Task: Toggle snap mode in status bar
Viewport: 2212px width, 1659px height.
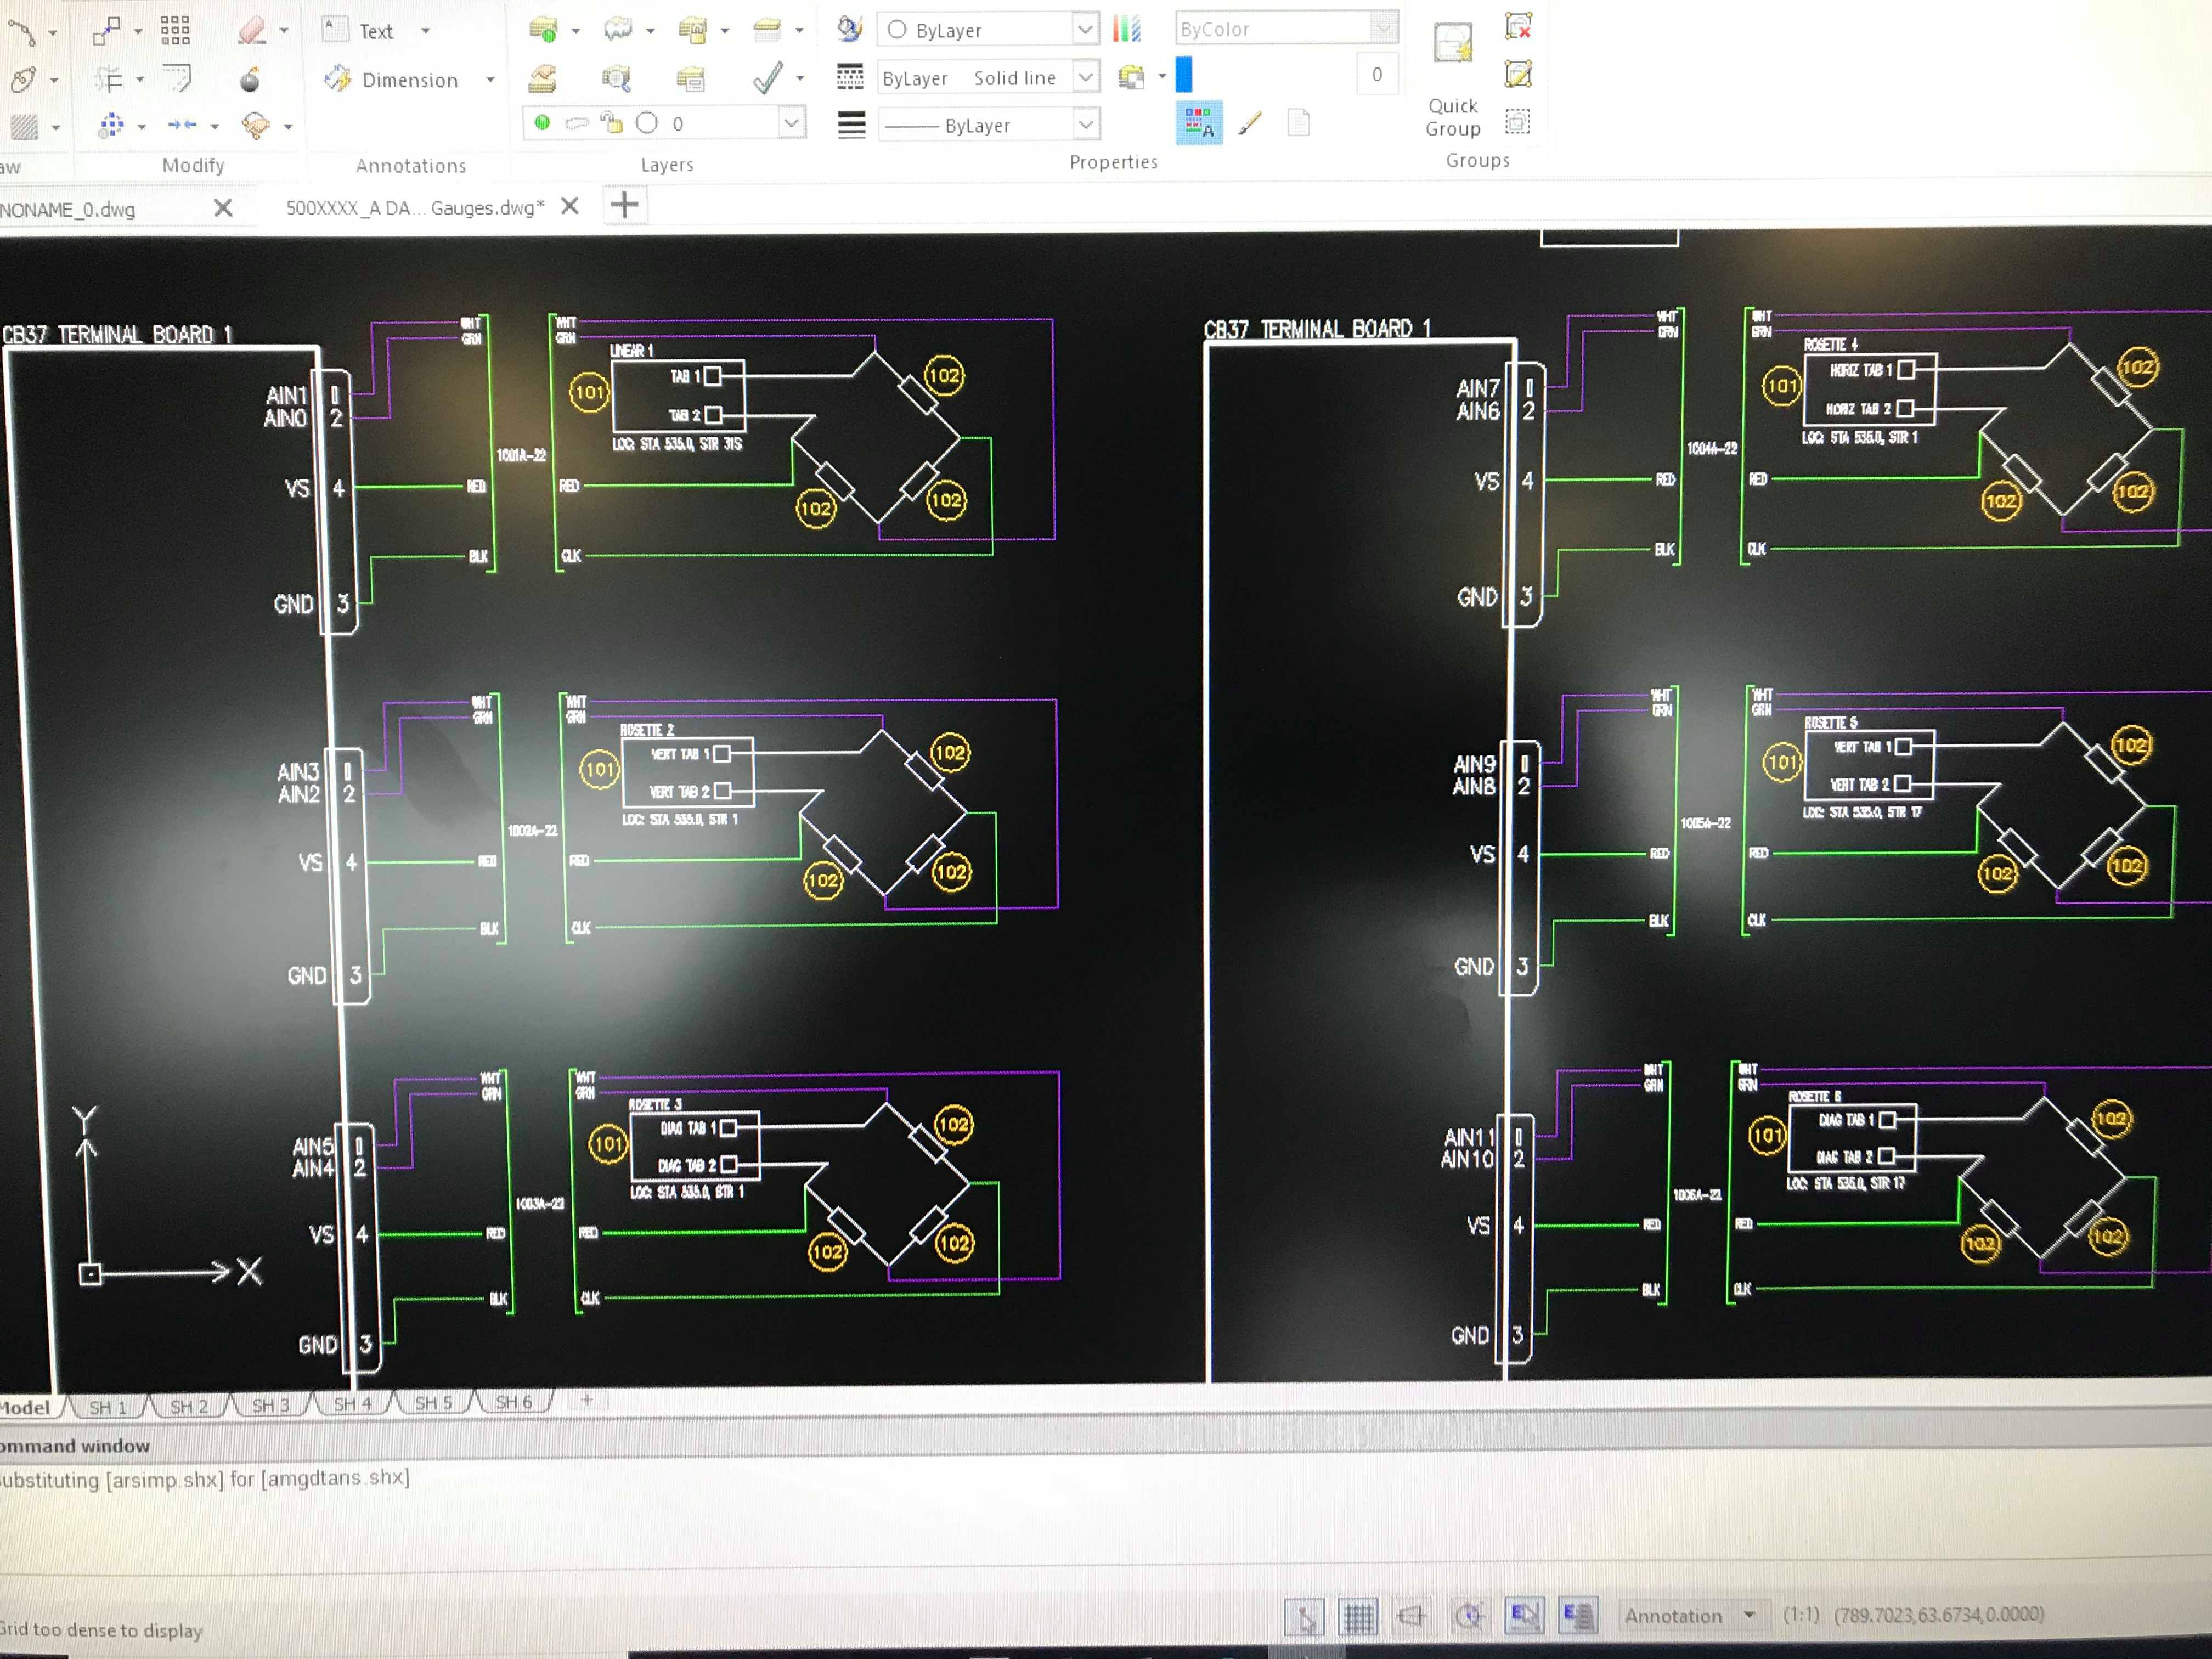Action: click(x=1305, y=1616)
